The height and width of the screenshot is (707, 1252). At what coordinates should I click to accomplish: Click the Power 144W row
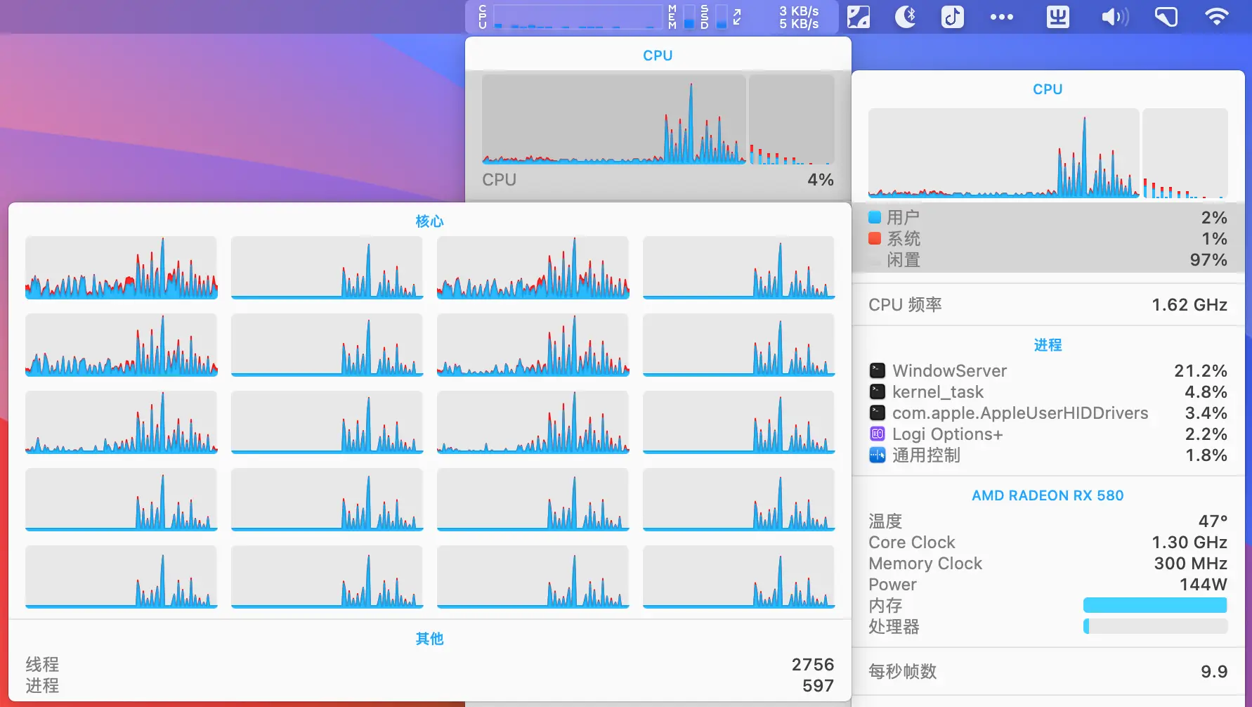1048,584
